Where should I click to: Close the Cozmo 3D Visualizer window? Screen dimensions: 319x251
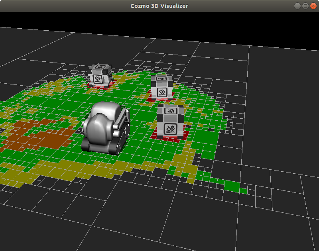(313, 6)
